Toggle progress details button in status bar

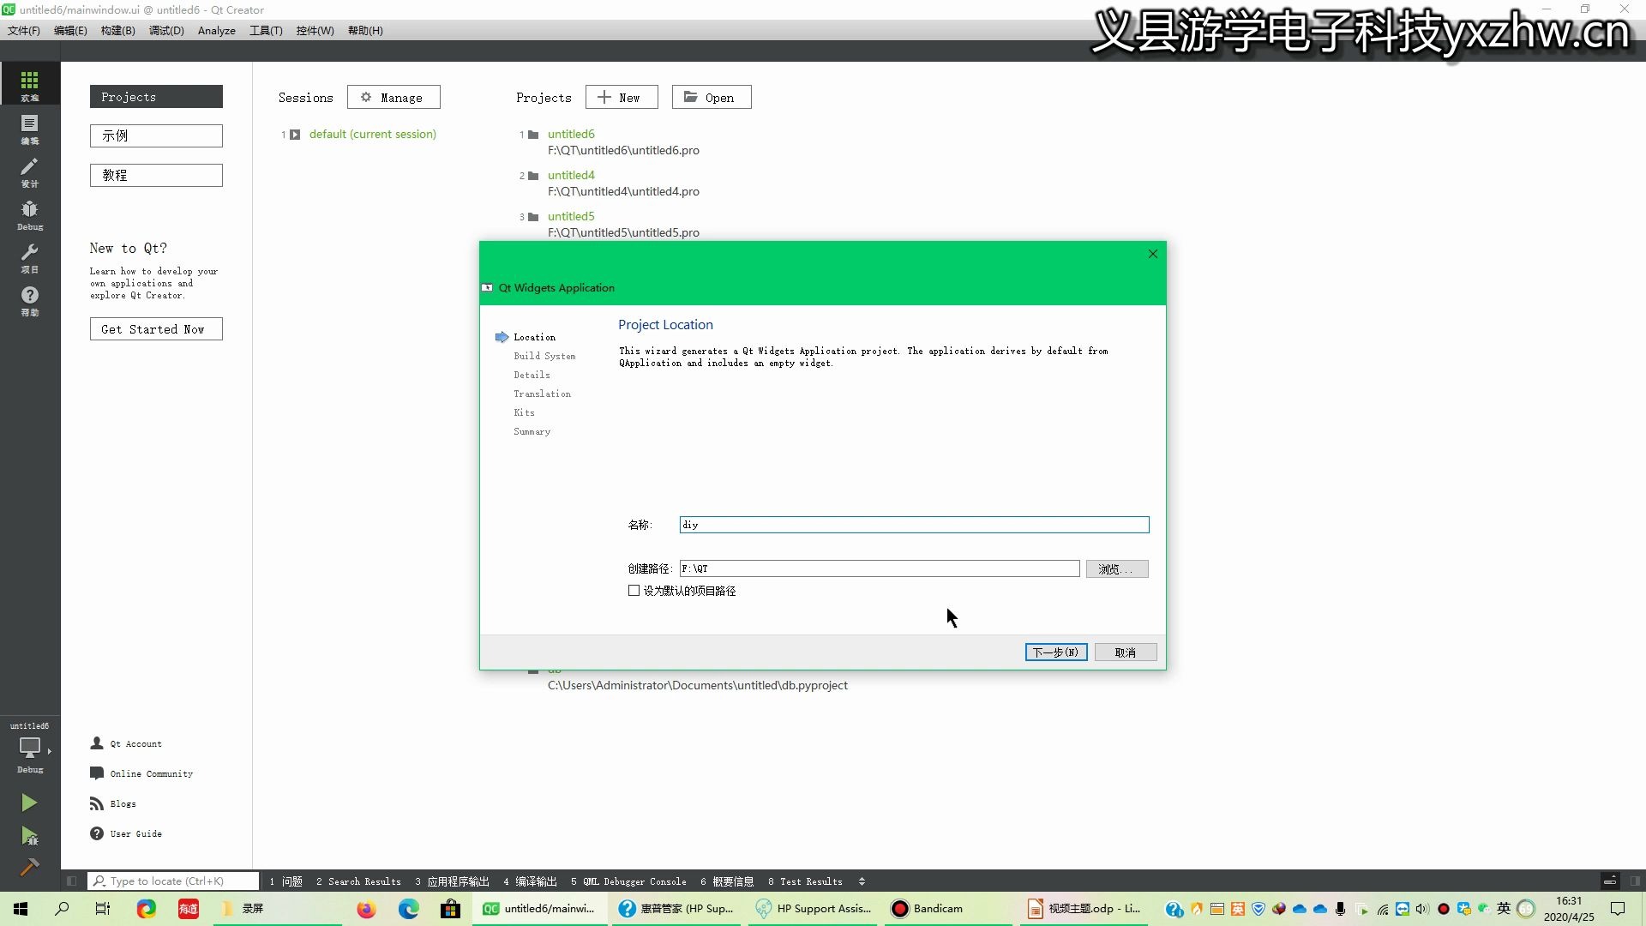point(1610,881)
